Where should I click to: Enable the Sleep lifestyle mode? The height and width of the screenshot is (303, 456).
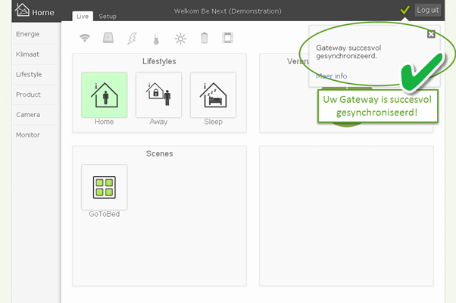pos(213,95)
